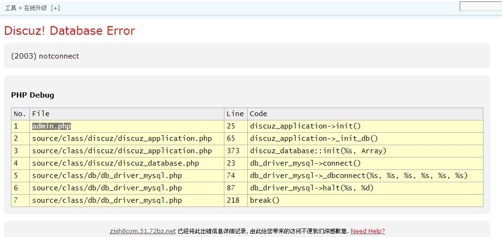Viewport: 502px width, 237px height.
Task: Click line number 25
Action: pos(231,127)
